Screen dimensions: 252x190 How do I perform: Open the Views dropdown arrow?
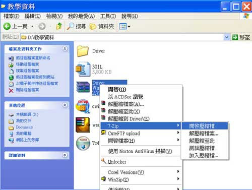129,26
